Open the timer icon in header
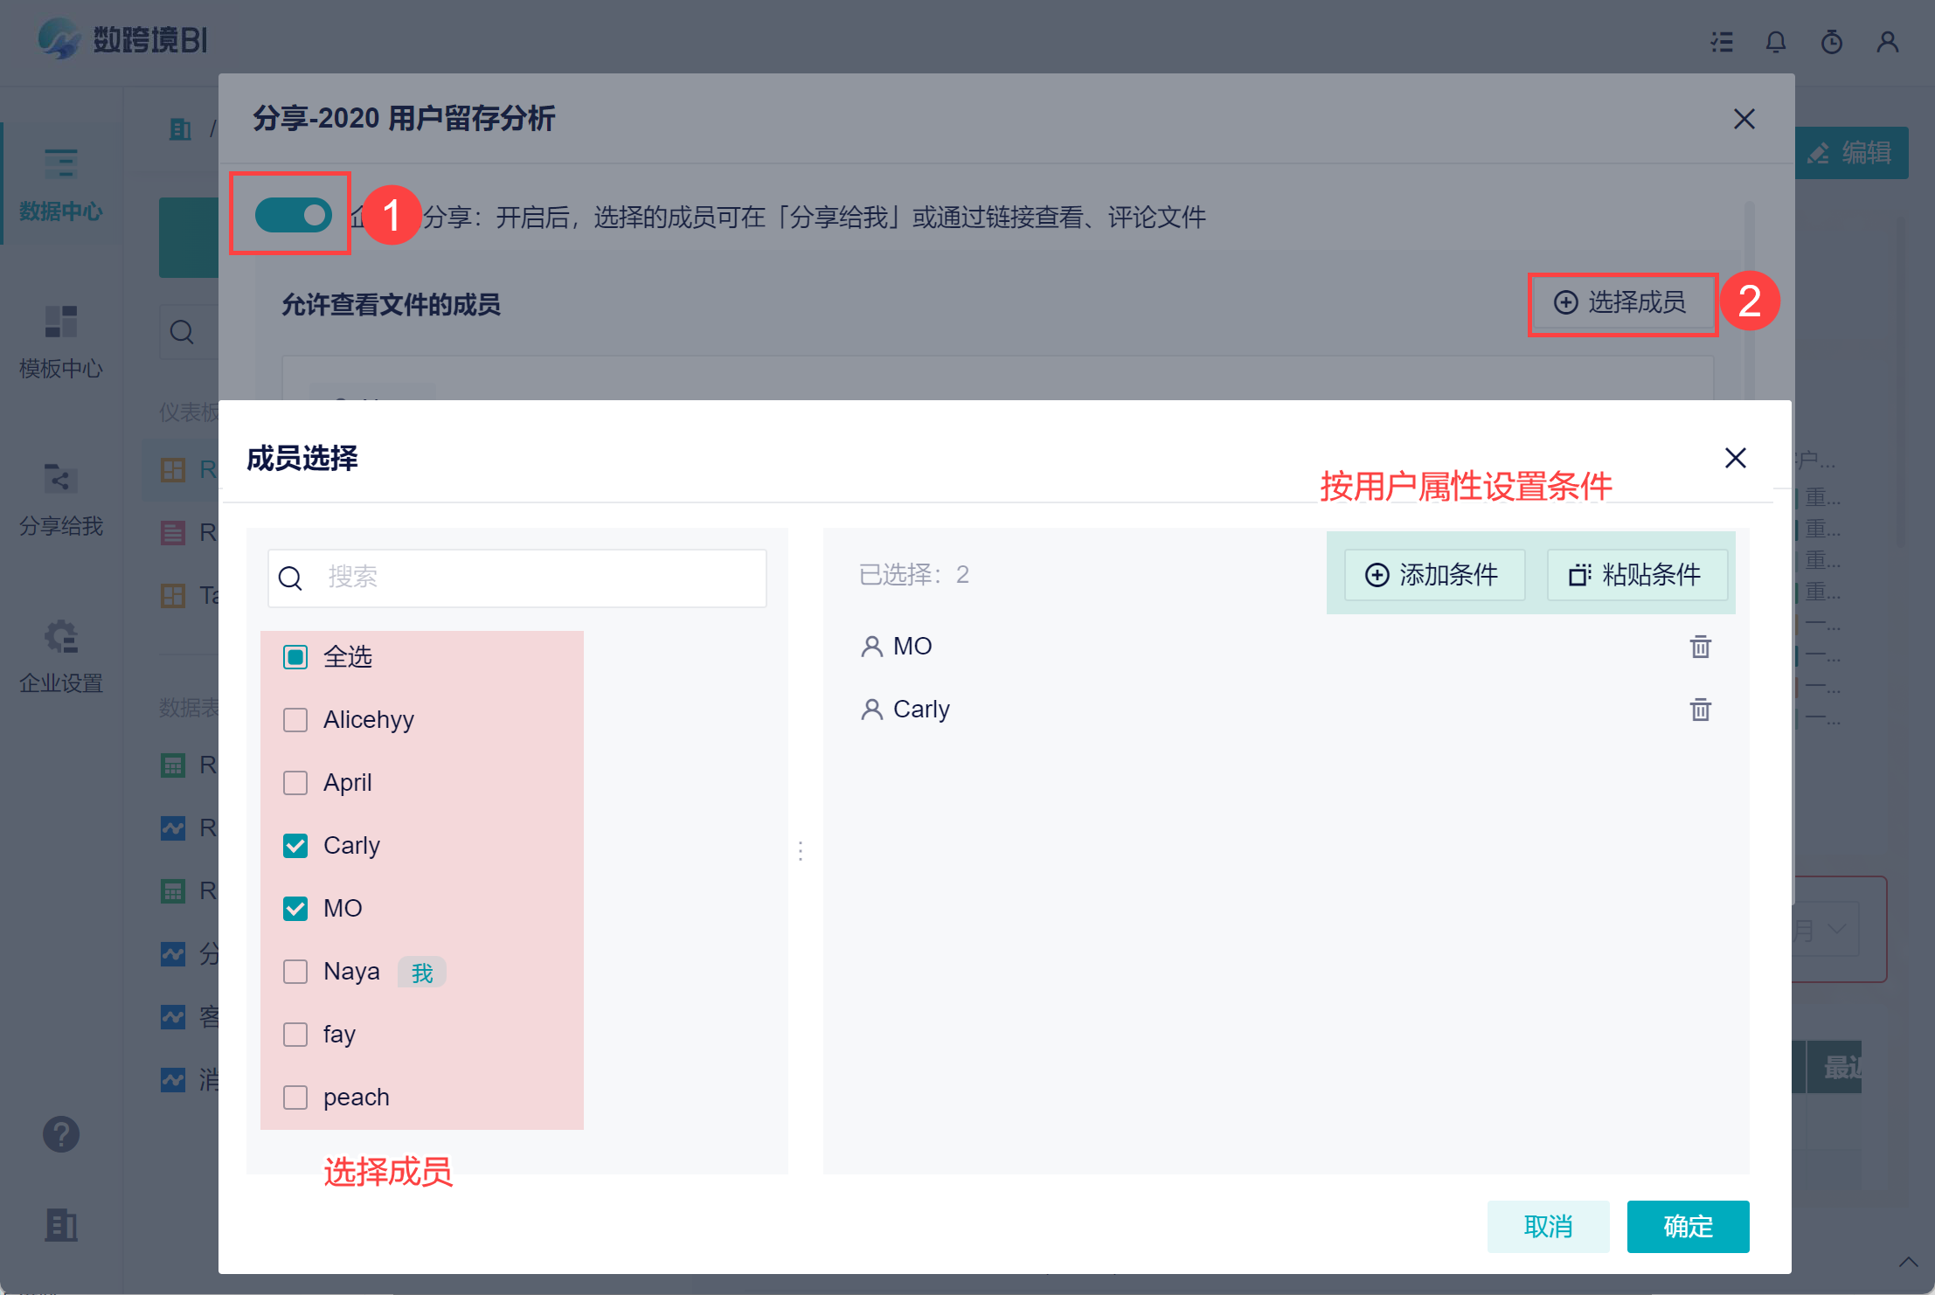 [1831, 42]
